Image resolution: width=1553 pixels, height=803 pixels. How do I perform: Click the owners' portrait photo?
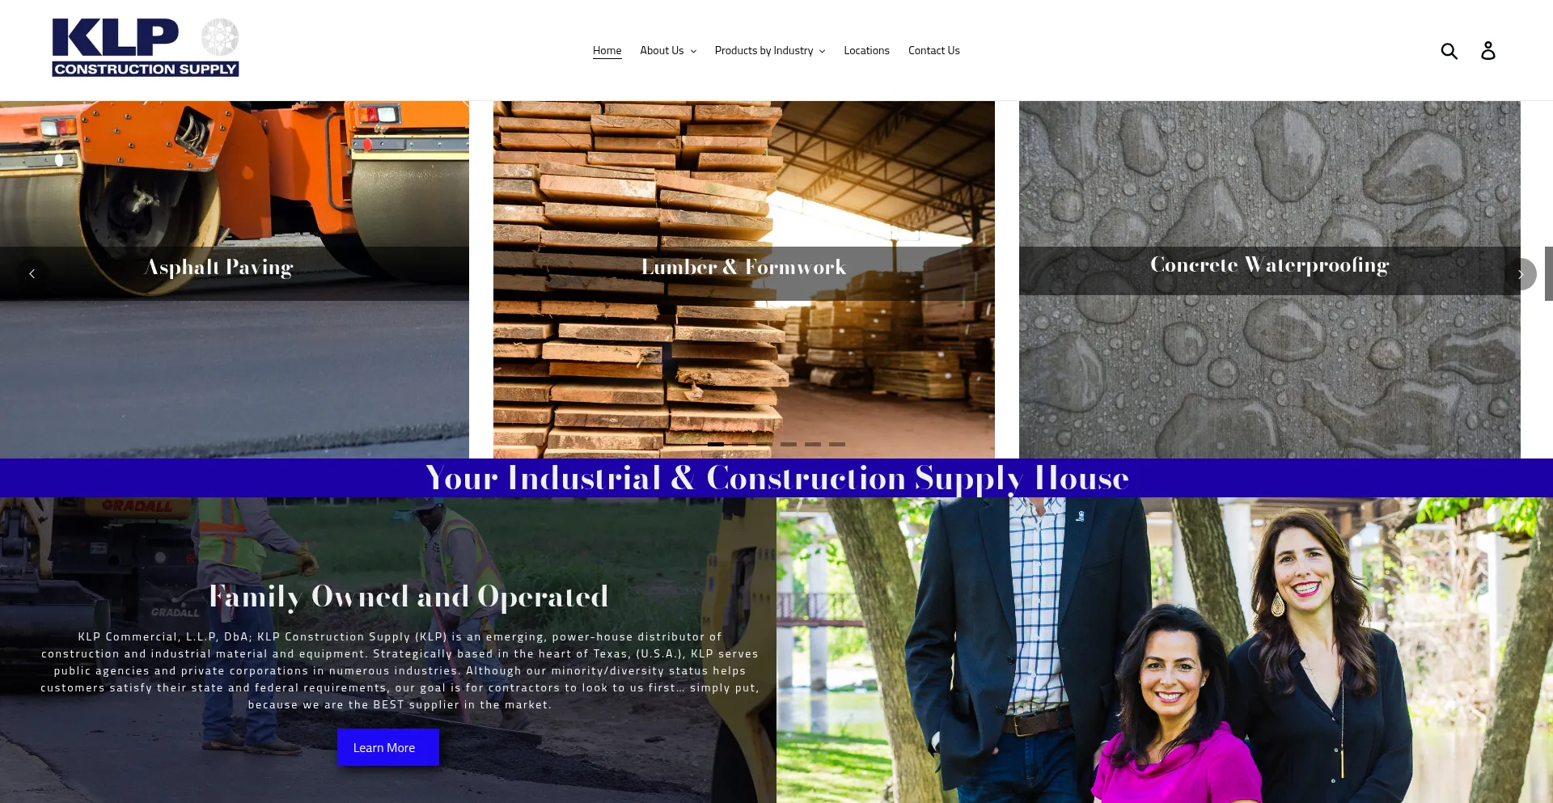pos(1165,650)
